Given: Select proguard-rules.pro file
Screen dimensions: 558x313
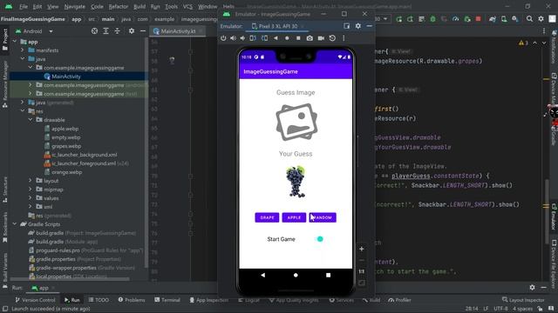Looking at the screenshot, I should coord(58,250).
